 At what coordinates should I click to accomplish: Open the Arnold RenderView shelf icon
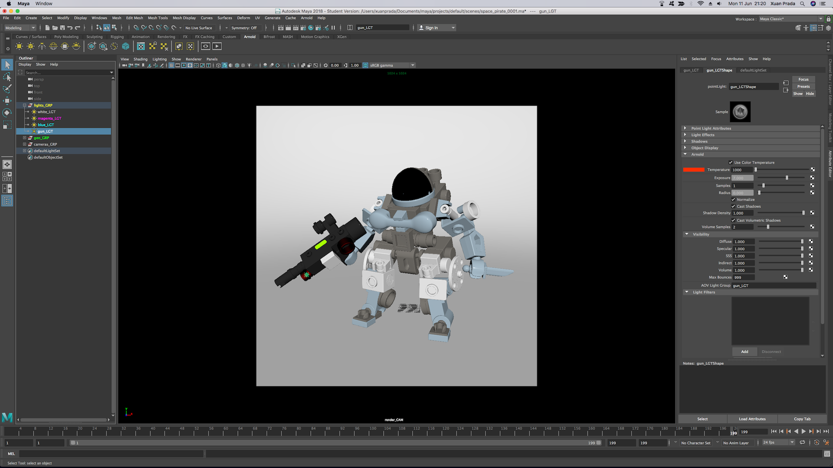206,46
